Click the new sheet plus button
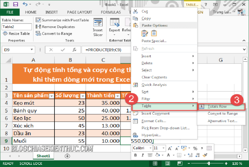Viewport: 249px width, 167px height. coord(67,156)
